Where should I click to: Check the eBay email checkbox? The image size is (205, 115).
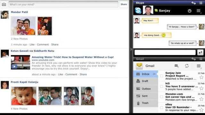161,107
